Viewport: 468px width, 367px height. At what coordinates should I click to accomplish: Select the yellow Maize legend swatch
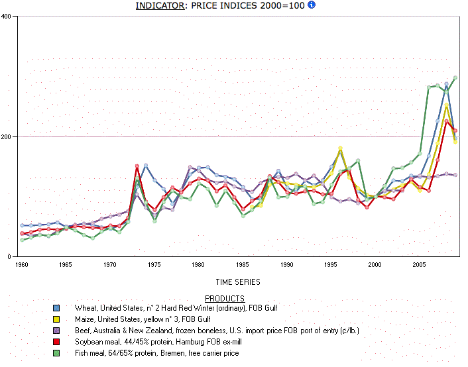pyautogui.click(x=57, y=319)
